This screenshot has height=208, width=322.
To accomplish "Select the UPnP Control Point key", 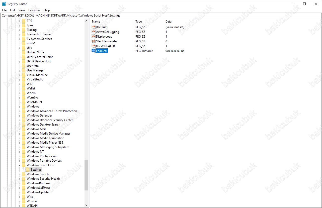I will click(x=40, y=57).
